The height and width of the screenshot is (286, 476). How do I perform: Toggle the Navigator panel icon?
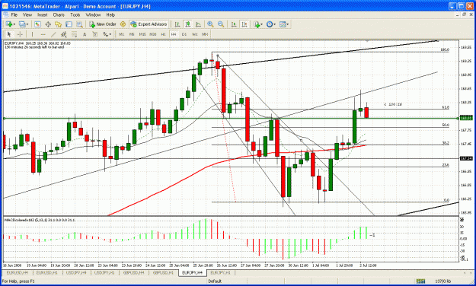coord(59,24)
